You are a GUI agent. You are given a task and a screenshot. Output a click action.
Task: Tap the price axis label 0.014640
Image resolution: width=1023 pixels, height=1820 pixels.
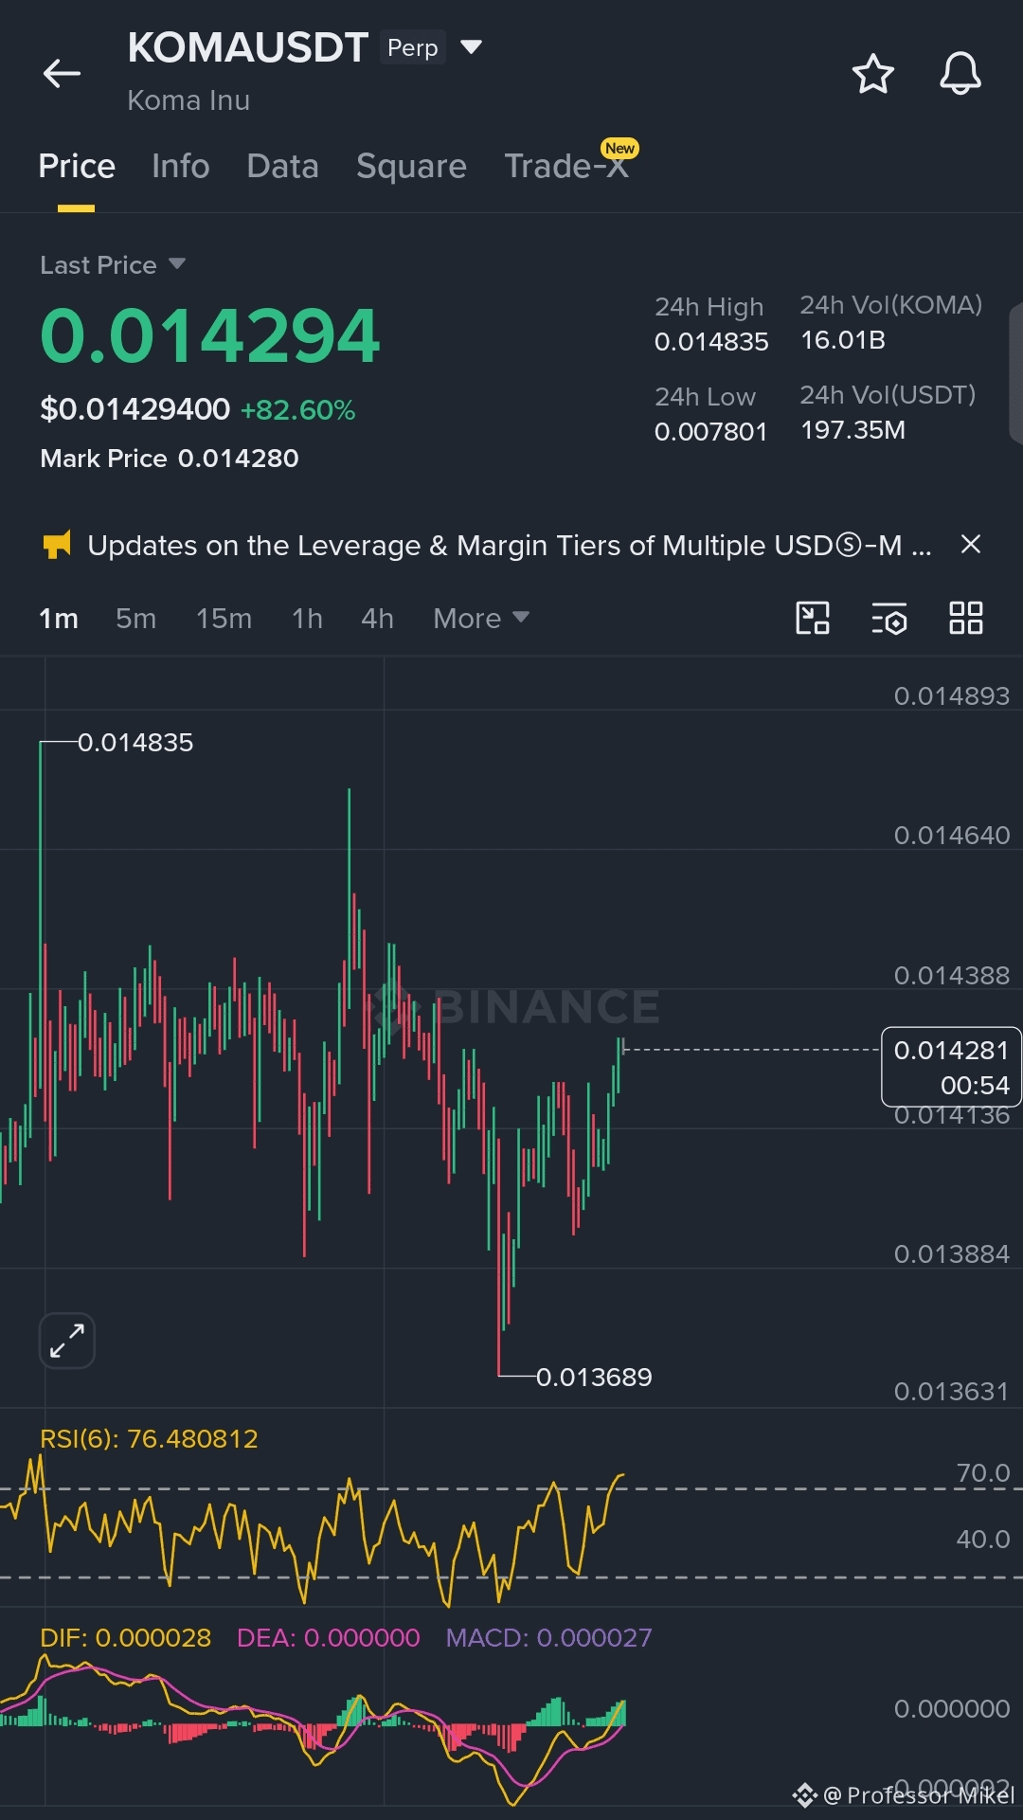pos(952,836)
